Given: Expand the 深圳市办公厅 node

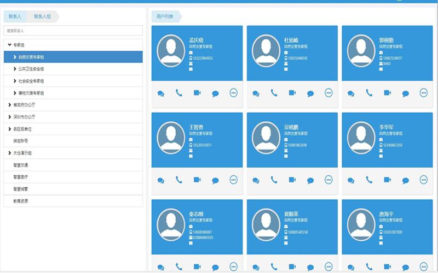Looking at the screenshot, I should coord(9,117).
